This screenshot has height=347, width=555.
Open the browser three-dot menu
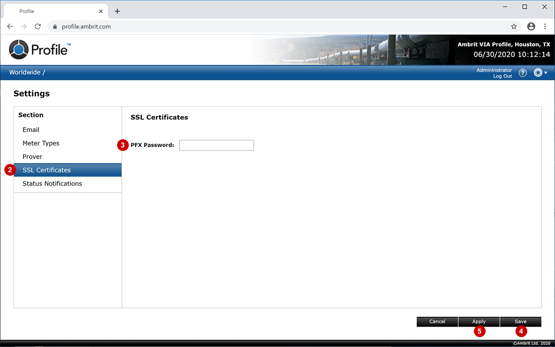pos(545,26)
